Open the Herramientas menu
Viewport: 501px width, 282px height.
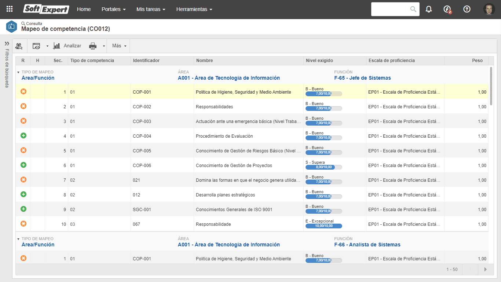194,9
